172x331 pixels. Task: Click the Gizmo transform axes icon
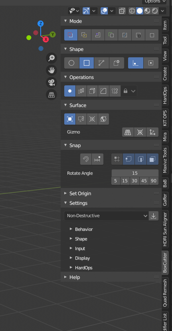click(x=152, y=132)
